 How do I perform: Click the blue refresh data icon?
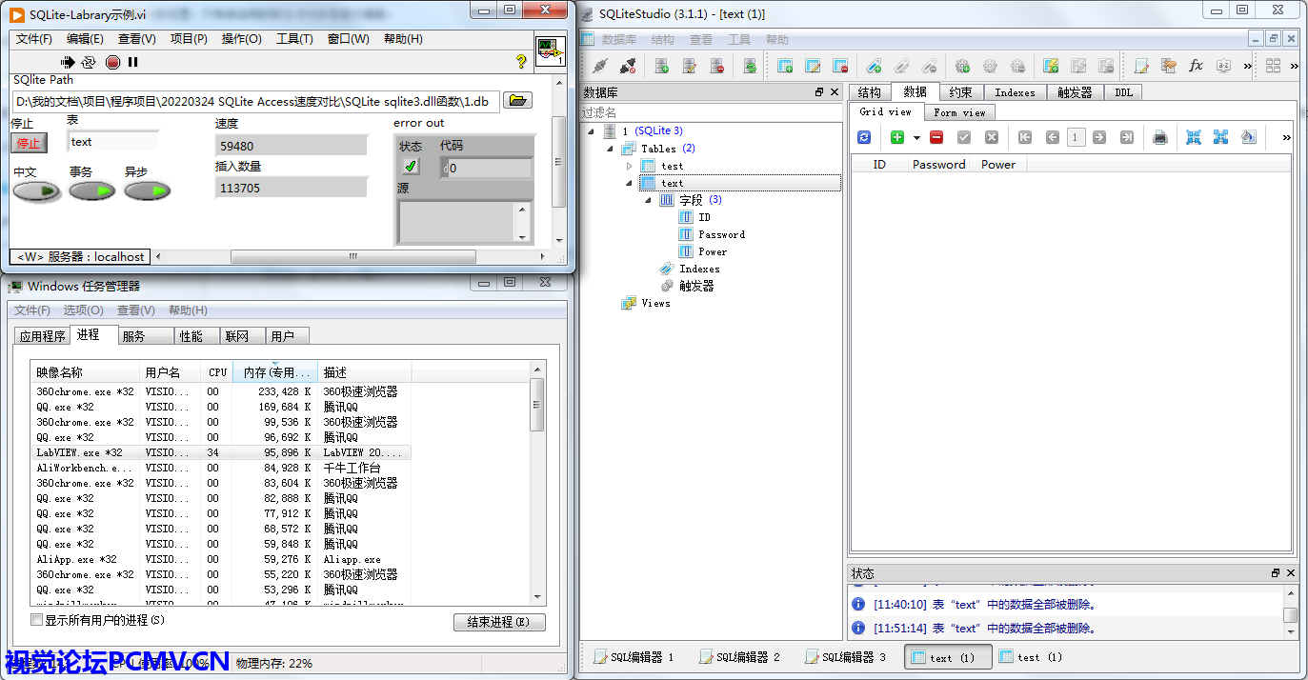pyautogui.click(x=864, y=137)
